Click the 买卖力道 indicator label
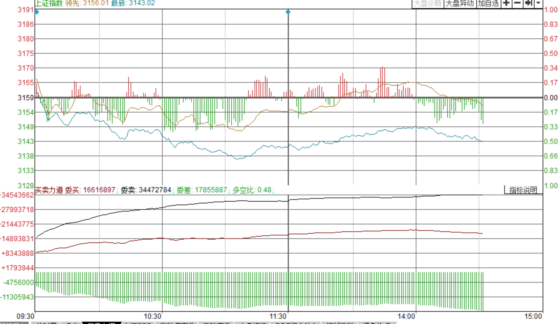The width and height of the screenshot is (558, 324). (49, 190)
